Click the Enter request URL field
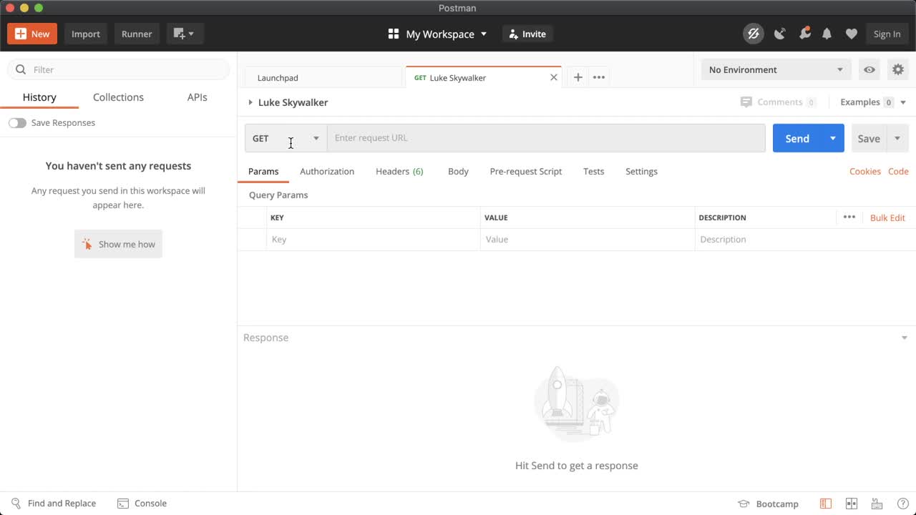Viewport: 916px width, 515px height. click(x=545, y=138)
